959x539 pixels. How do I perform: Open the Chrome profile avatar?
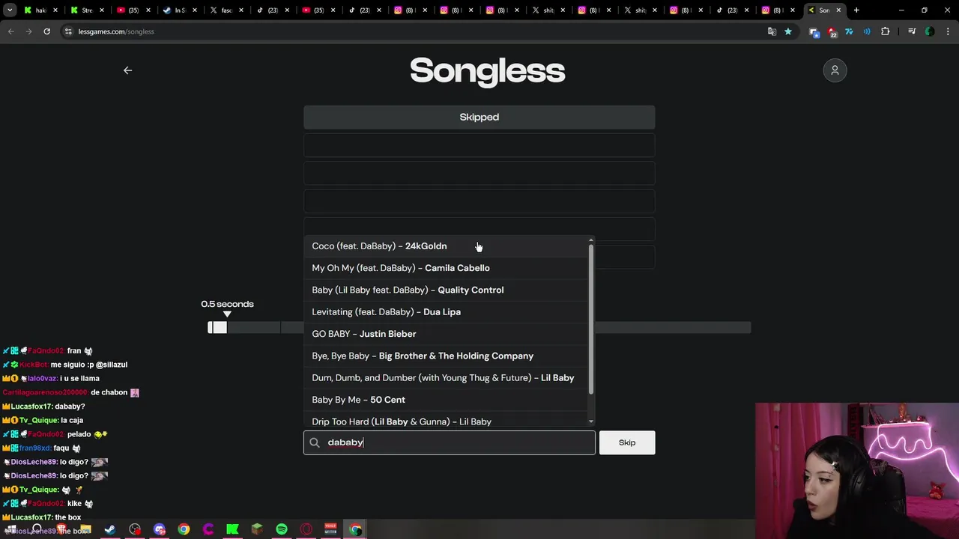click(x=930, y=31)
